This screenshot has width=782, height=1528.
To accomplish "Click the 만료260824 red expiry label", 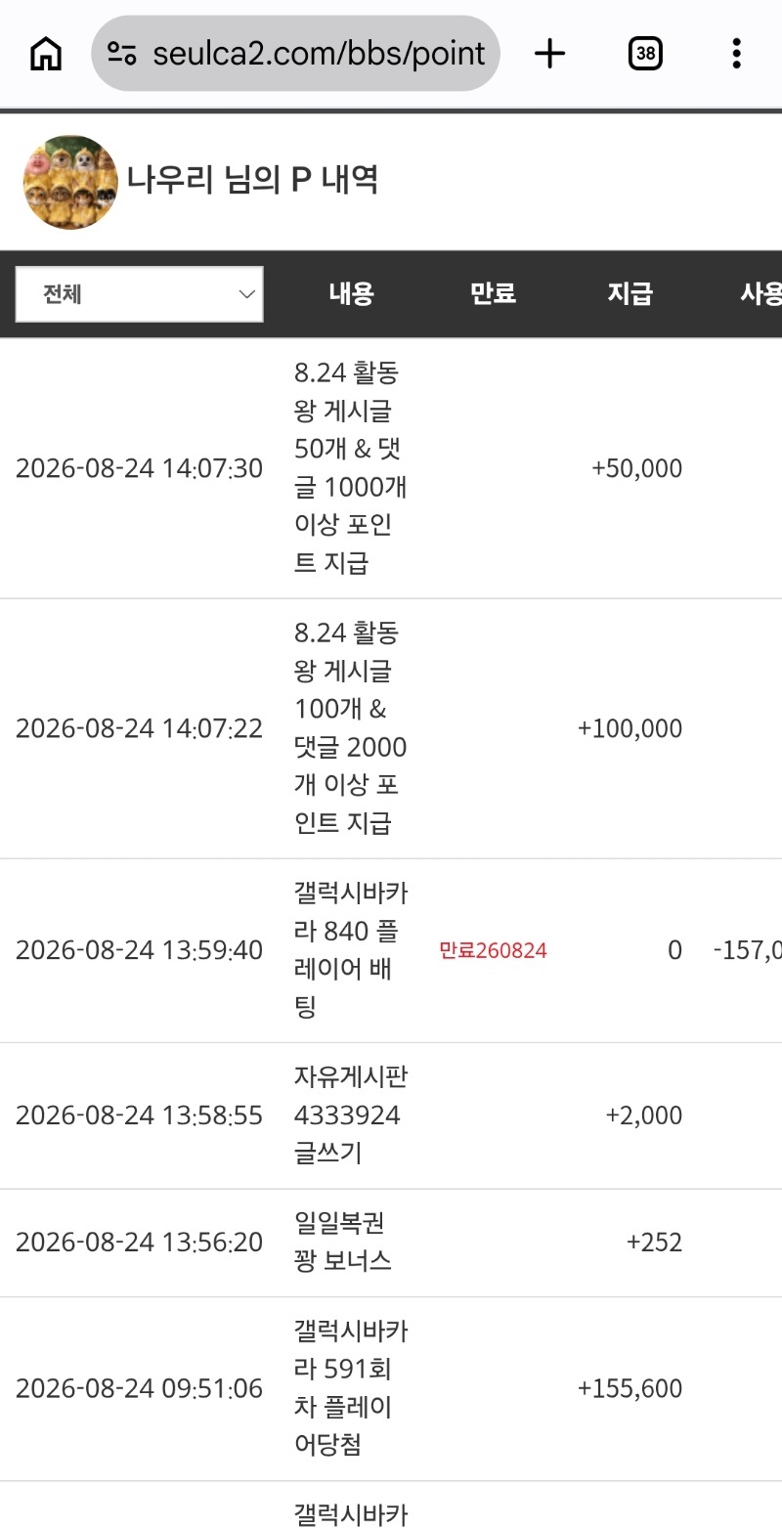I will tap(493, 950).
